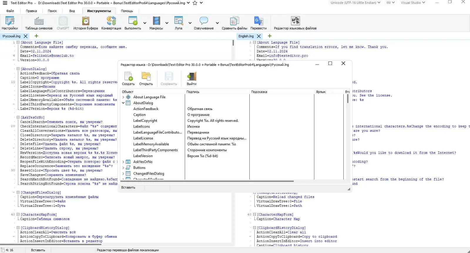Collapse the AboutDialog tree node

[123, 103]
